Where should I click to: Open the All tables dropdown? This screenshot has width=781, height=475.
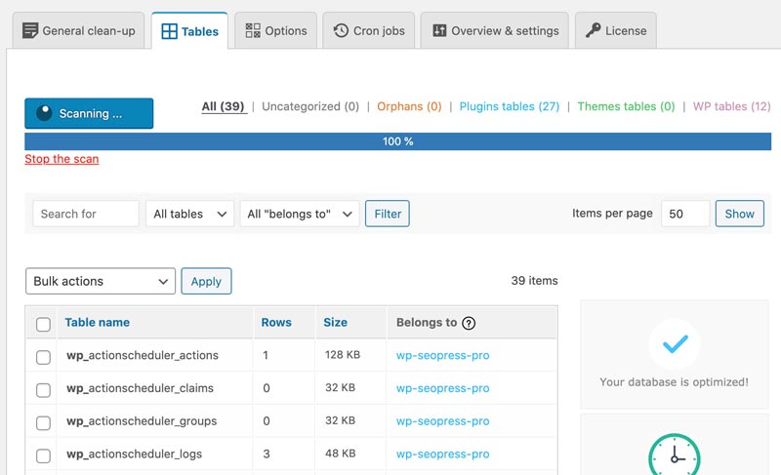[189, 214]
